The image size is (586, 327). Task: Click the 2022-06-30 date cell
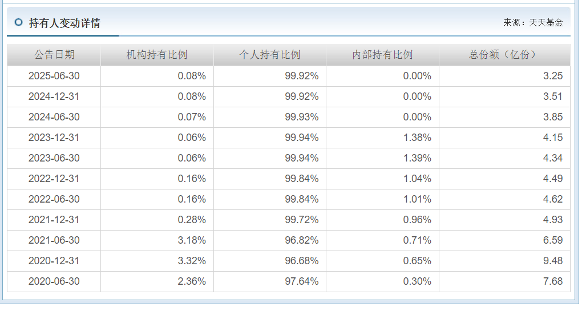tap(54, 199)
